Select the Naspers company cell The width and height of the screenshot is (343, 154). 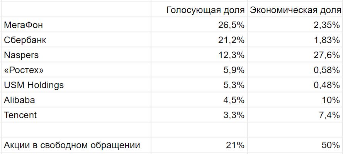coord(21,55)
